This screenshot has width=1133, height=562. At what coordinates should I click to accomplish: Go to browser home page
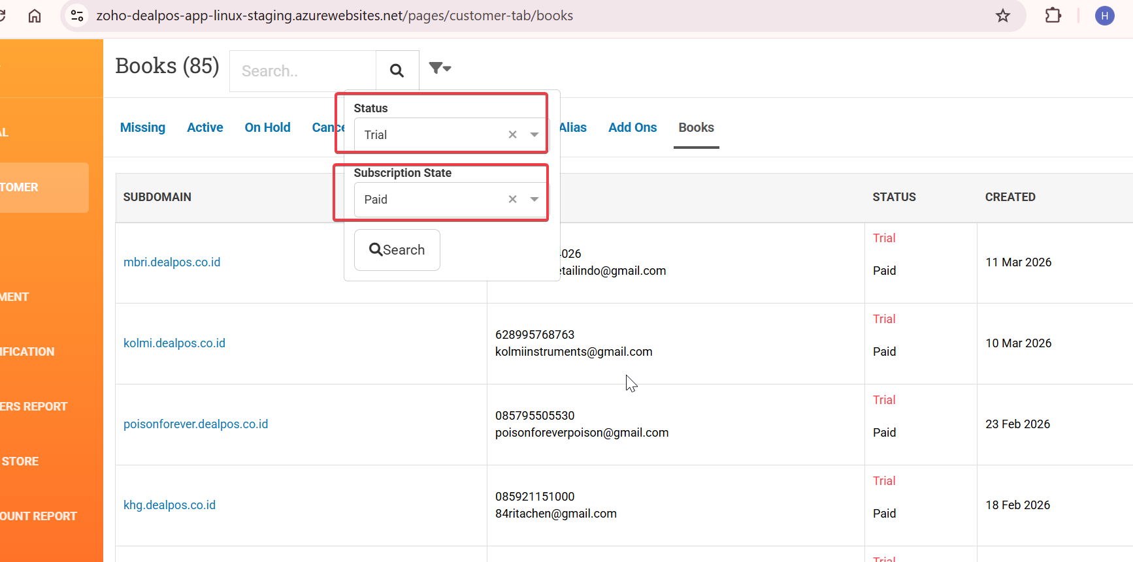[35, 16]
